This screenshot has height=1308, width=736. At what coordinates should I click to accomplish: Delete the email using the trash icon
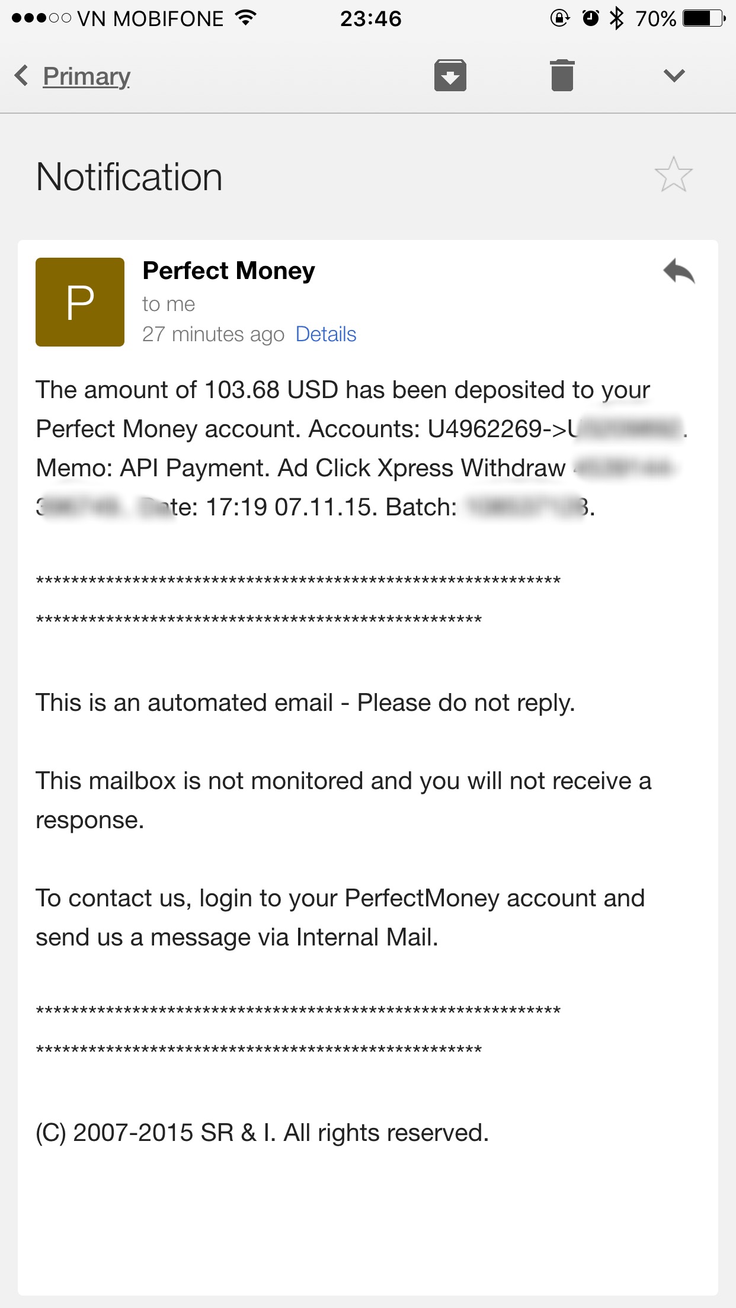coord(562,75)
